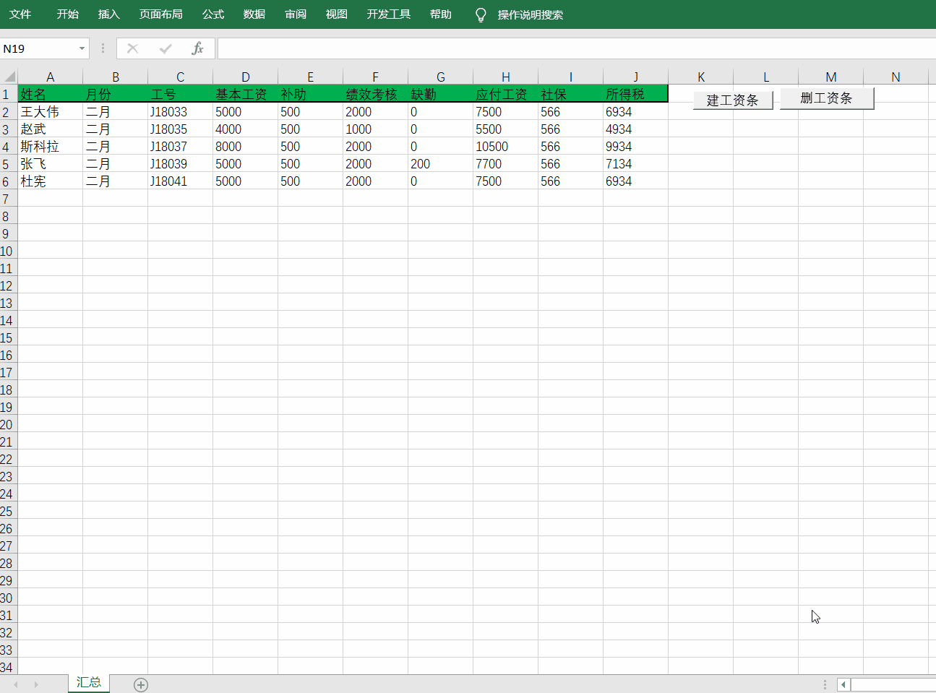Viewport: 936px width, 693px height.
Task: Click the Insert Function (fx) icon
Action: (197, 48)
